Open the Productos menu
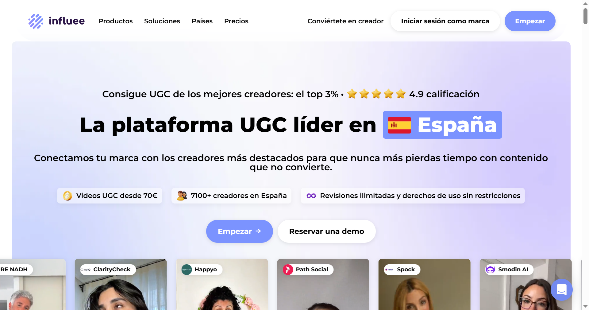 coord(116,21)
